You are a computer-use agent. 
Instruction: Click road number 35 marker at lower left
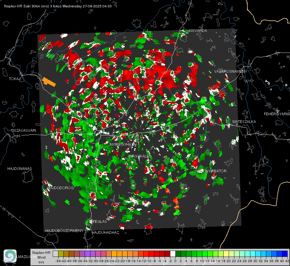[x=4, y=209]
